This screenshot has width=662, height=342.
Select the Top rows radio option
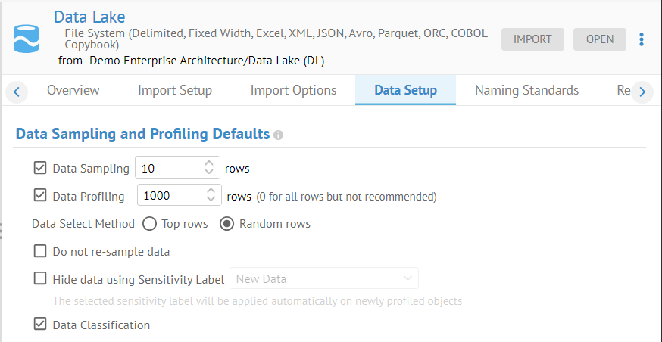click(149, 224)
